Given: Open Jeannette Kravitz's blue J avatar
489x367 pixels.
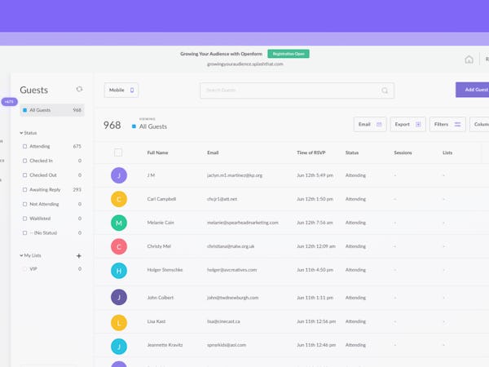Looking at the screenshot, I should [119, 347].
